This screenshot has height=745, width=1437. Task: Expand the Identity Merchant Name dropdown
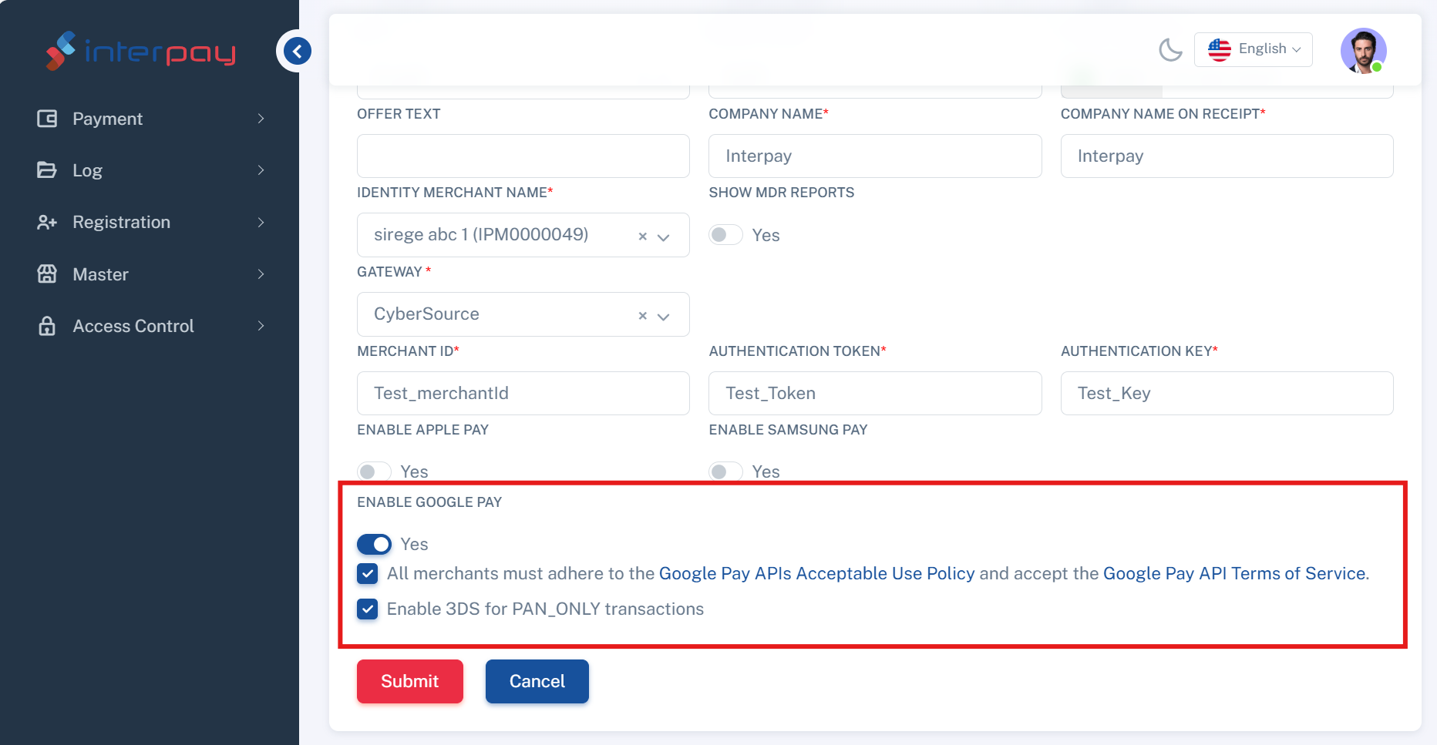point(664,237)
